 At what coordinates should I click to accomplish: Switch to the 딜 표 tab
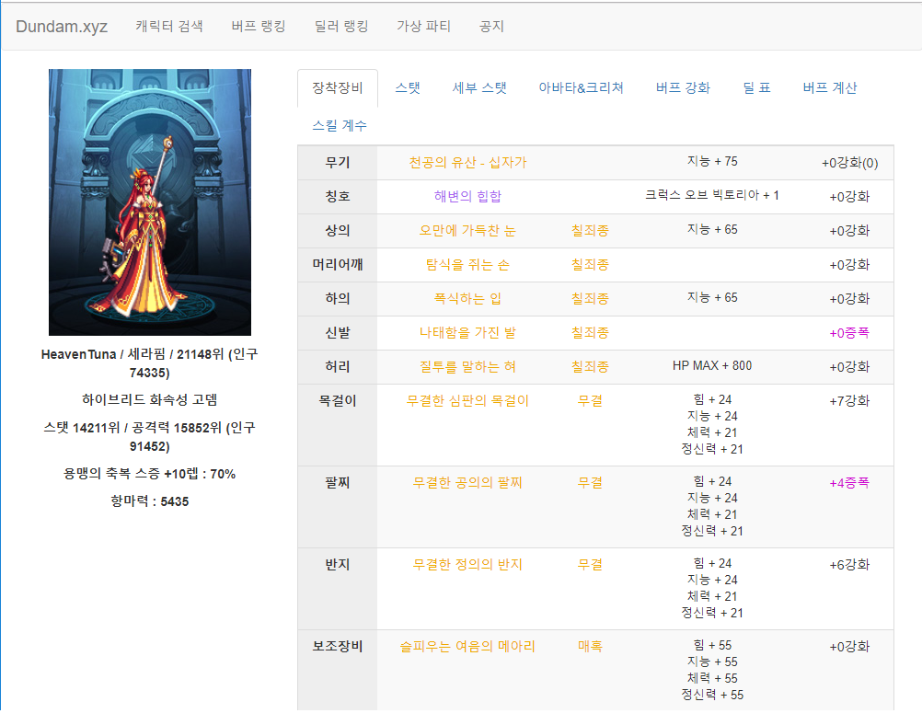756,88
